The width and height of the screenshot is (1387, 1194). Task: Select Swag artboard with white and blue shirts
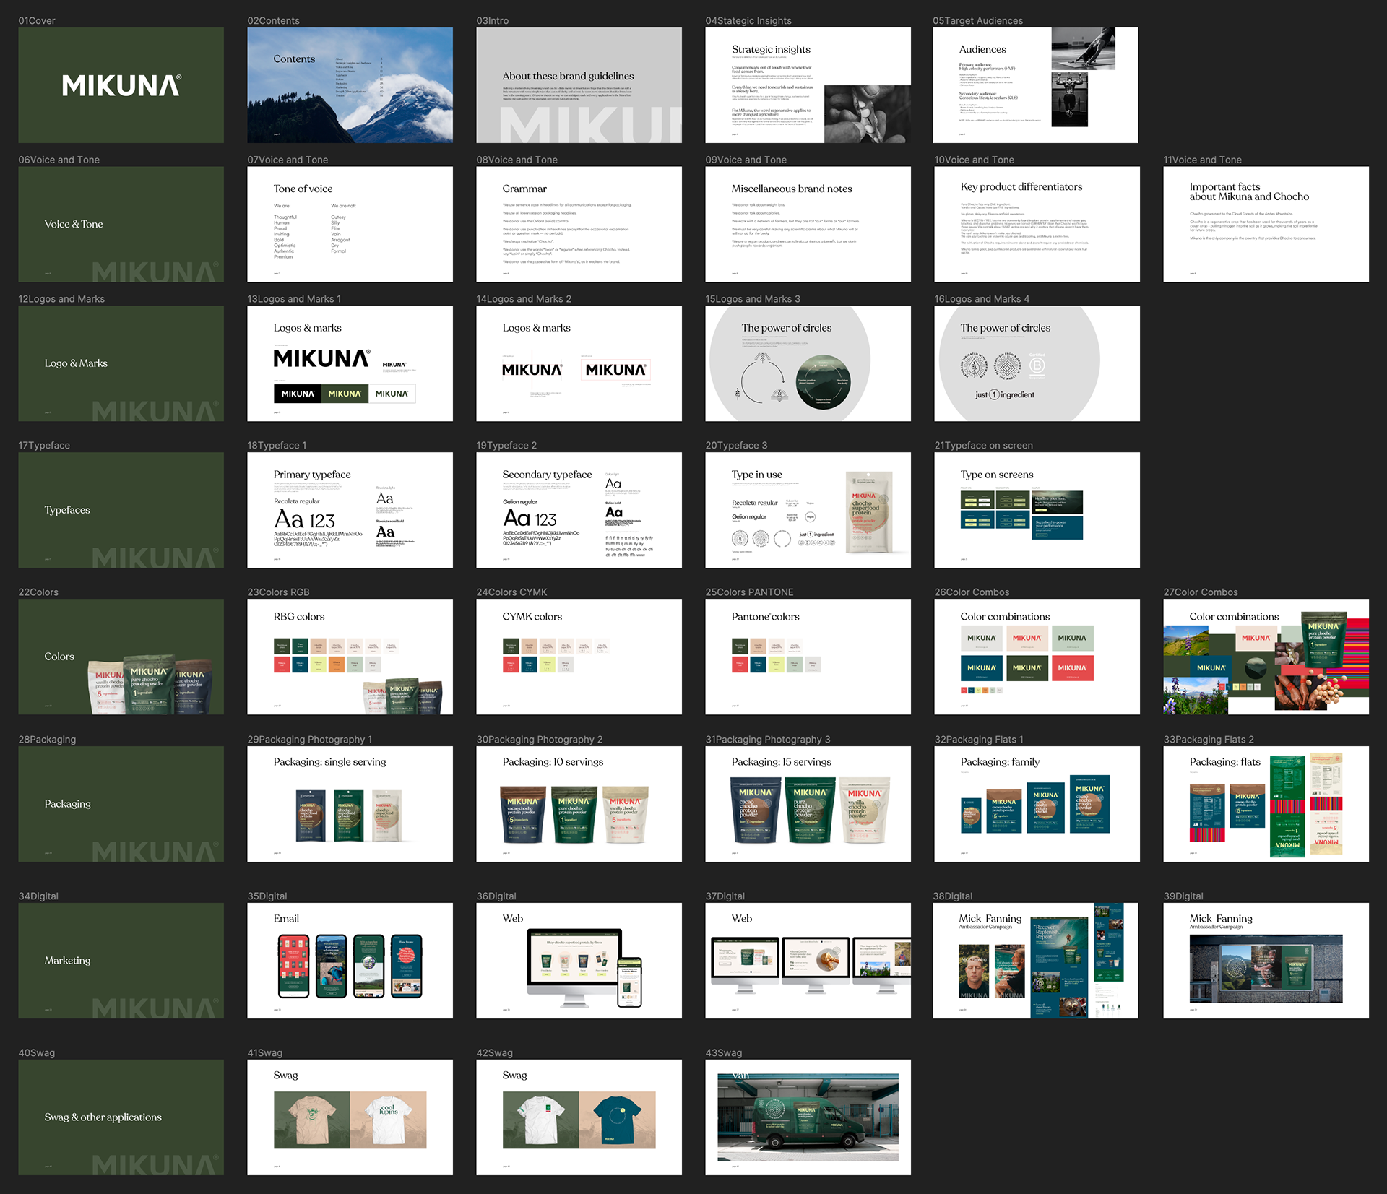pos(579,1117)
